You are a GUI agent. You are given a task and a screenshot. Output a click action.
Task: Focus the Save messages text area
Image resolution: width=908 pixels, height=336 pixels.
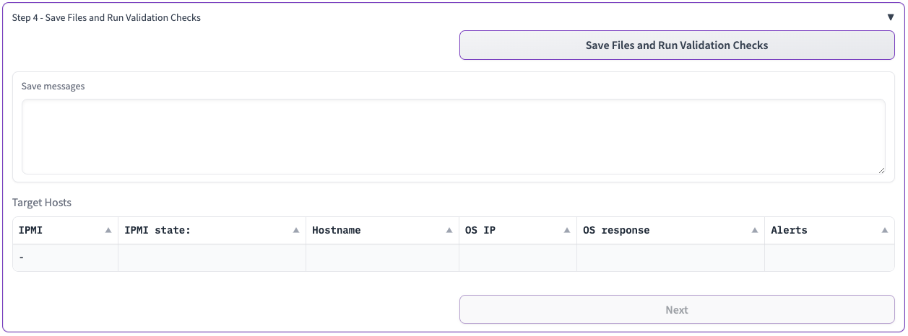coord(453,136)
